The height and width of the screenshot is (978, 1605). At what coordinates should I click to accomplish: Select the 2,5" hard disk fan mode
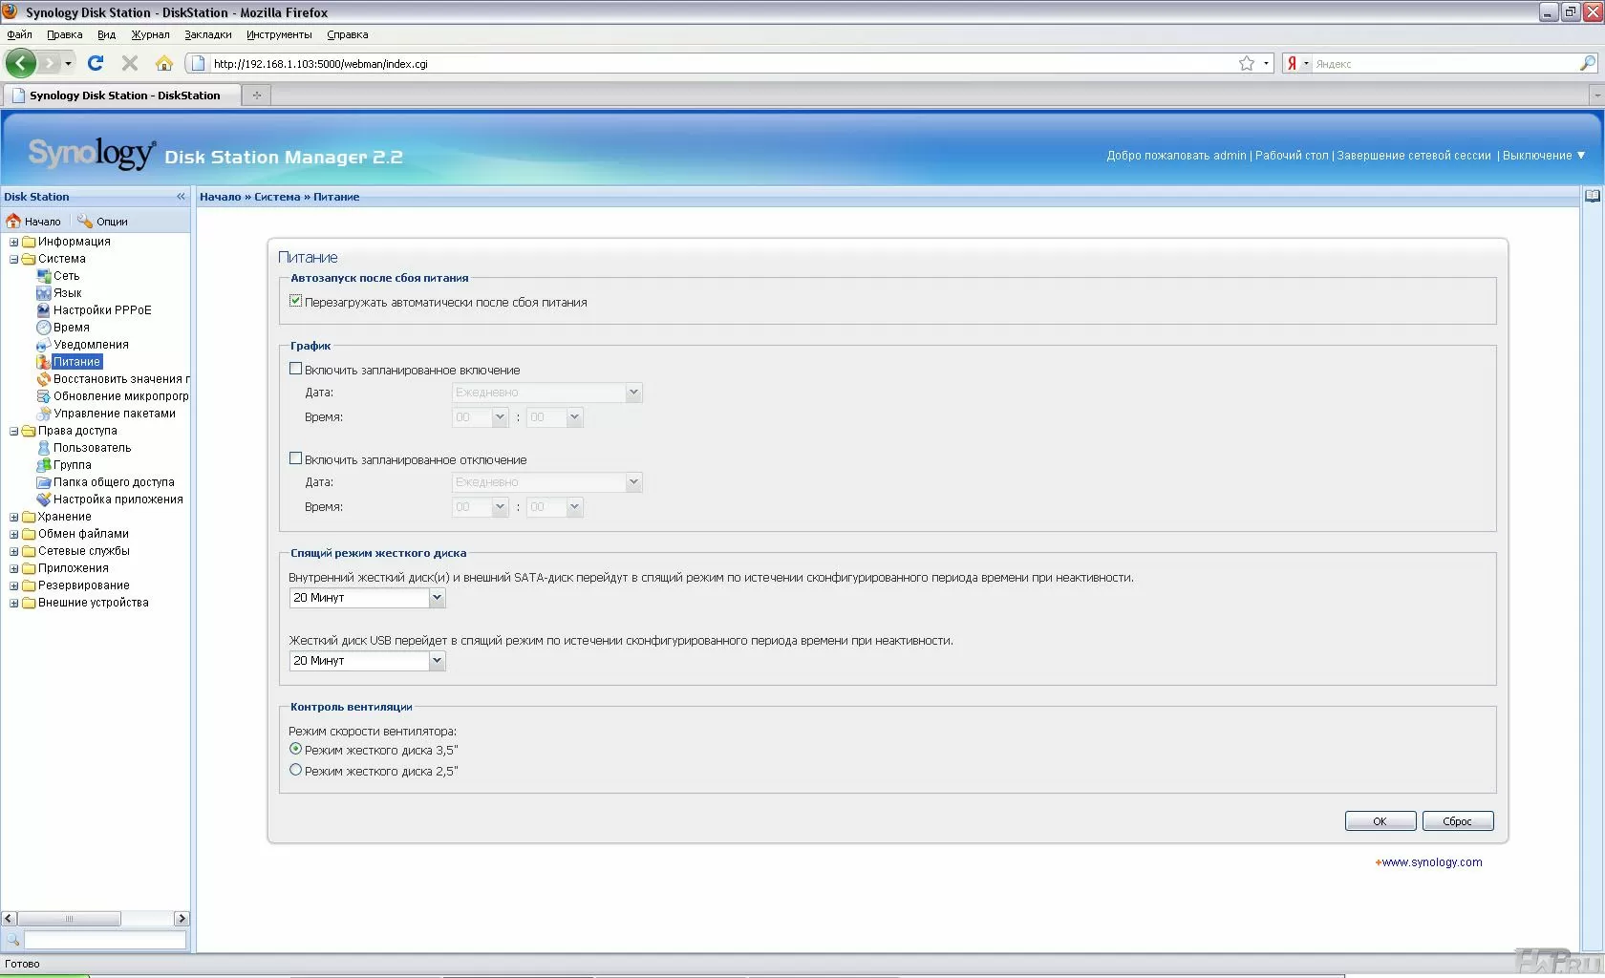(296, 770)
